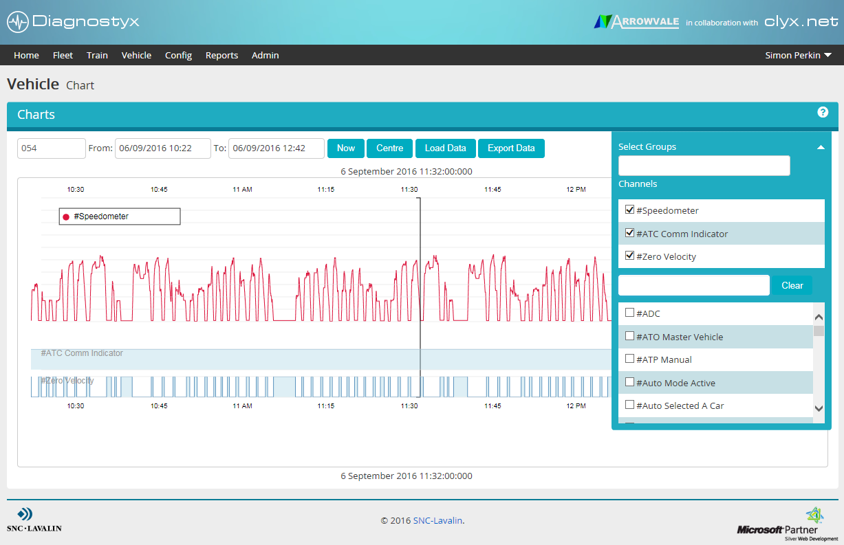The image size is (844, 545).
Task: Click the timestamp above the chart
Action: [407, 171]
